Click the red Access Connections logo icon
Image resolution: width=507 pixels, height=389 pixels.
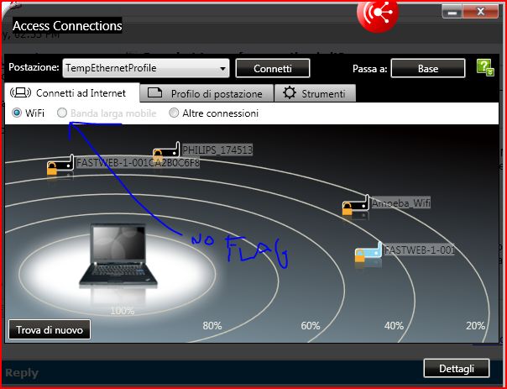click(378, 15)
